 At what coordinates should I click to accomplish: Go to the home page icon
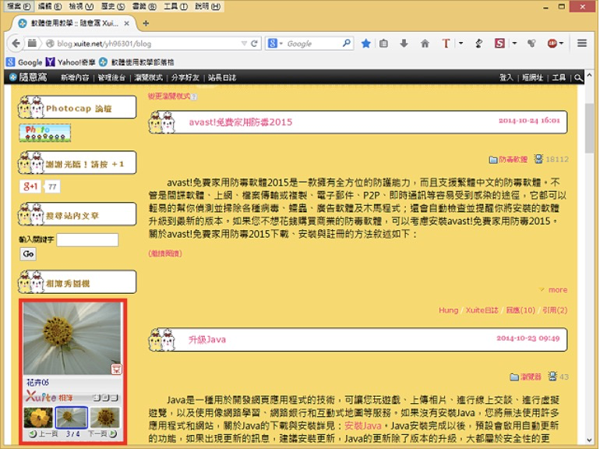[425, 44]
